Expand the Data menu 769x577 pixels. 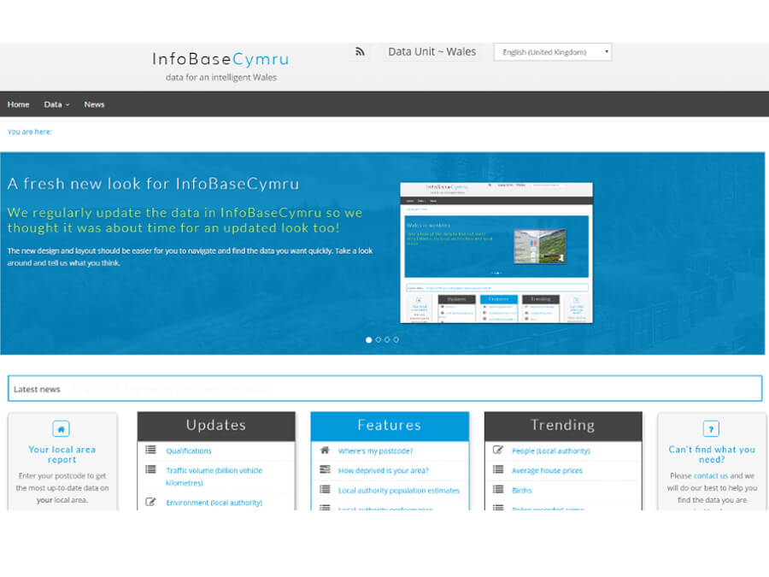(x=56, y=104)
